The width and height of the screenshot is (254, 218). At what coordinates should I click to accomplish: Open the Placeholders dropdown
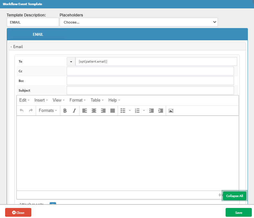tap(139, 22)
